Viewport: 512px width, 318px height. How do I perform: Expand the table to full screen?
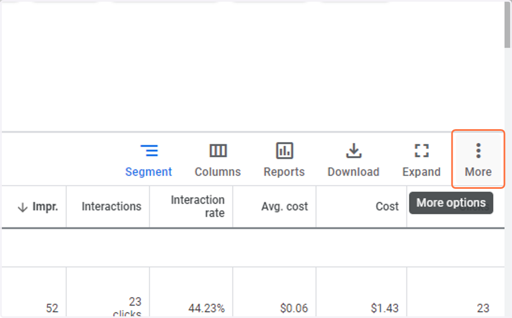(422, 161)
